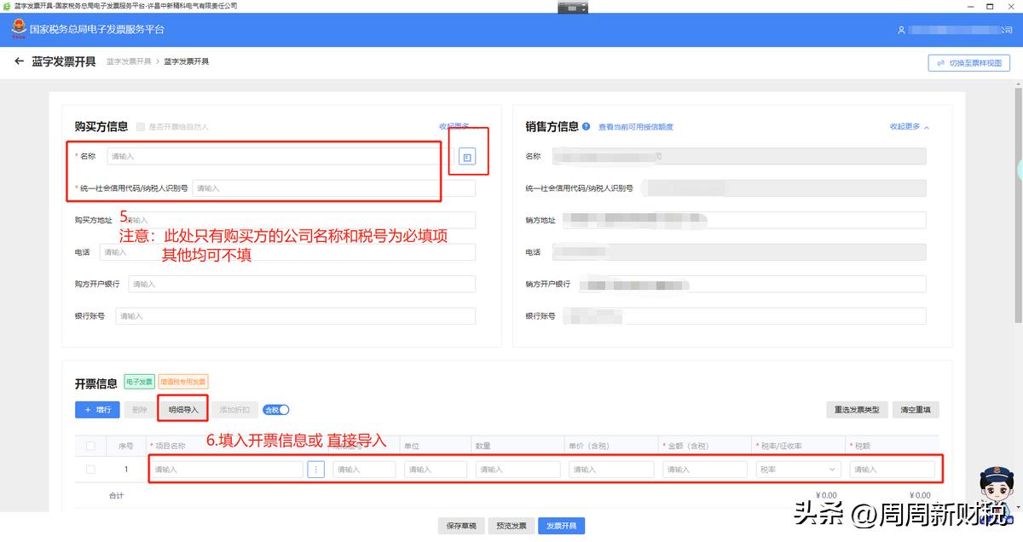Open the more-options icon in 项目名称 cell

click(316, 469)
